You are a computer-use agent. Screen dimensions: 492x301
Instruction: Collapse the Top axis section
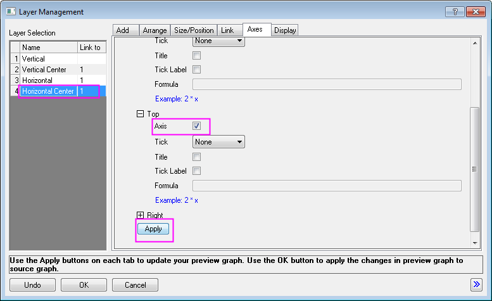pyautogui.click(x=140, y=114)
